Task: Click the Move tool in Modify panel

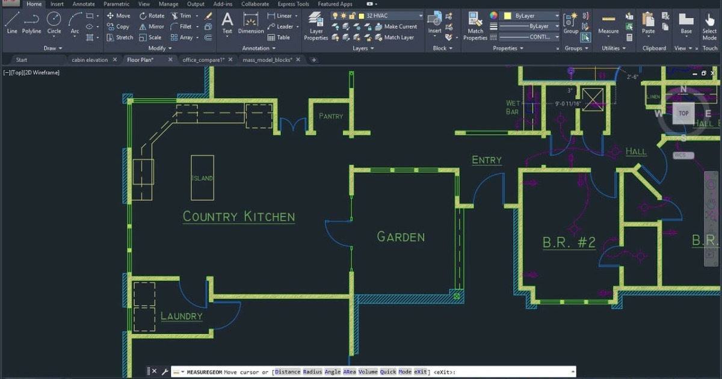Action: (x=118, y=16)
